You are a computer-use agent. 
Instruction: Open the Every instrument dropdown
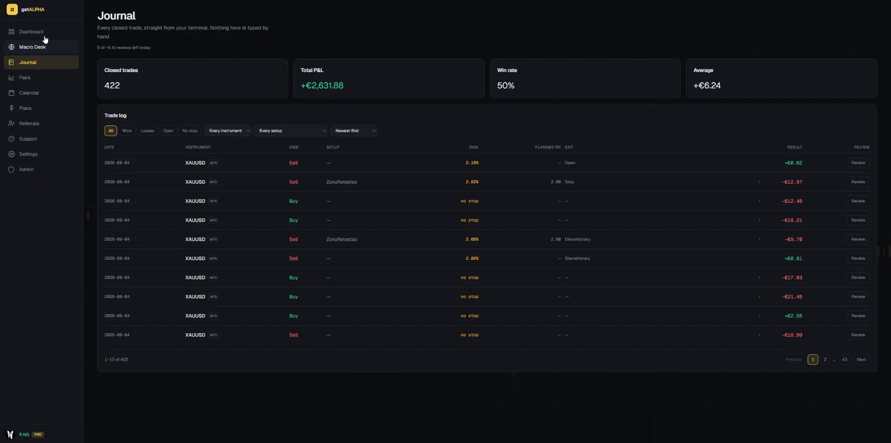coord(228,131)
